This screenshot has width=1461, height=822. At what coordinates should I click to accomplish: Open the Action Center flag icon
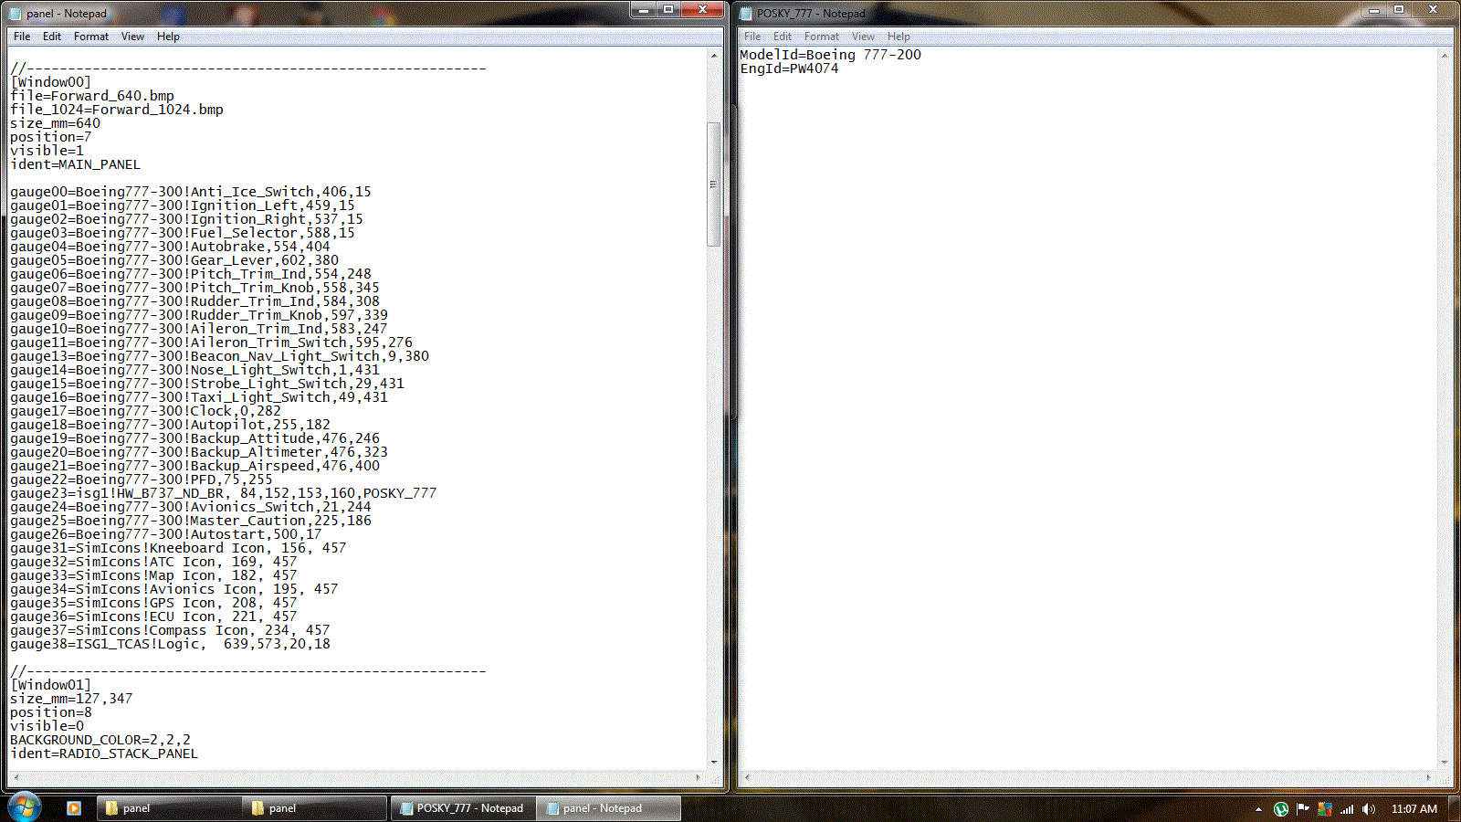point(1303,809)
